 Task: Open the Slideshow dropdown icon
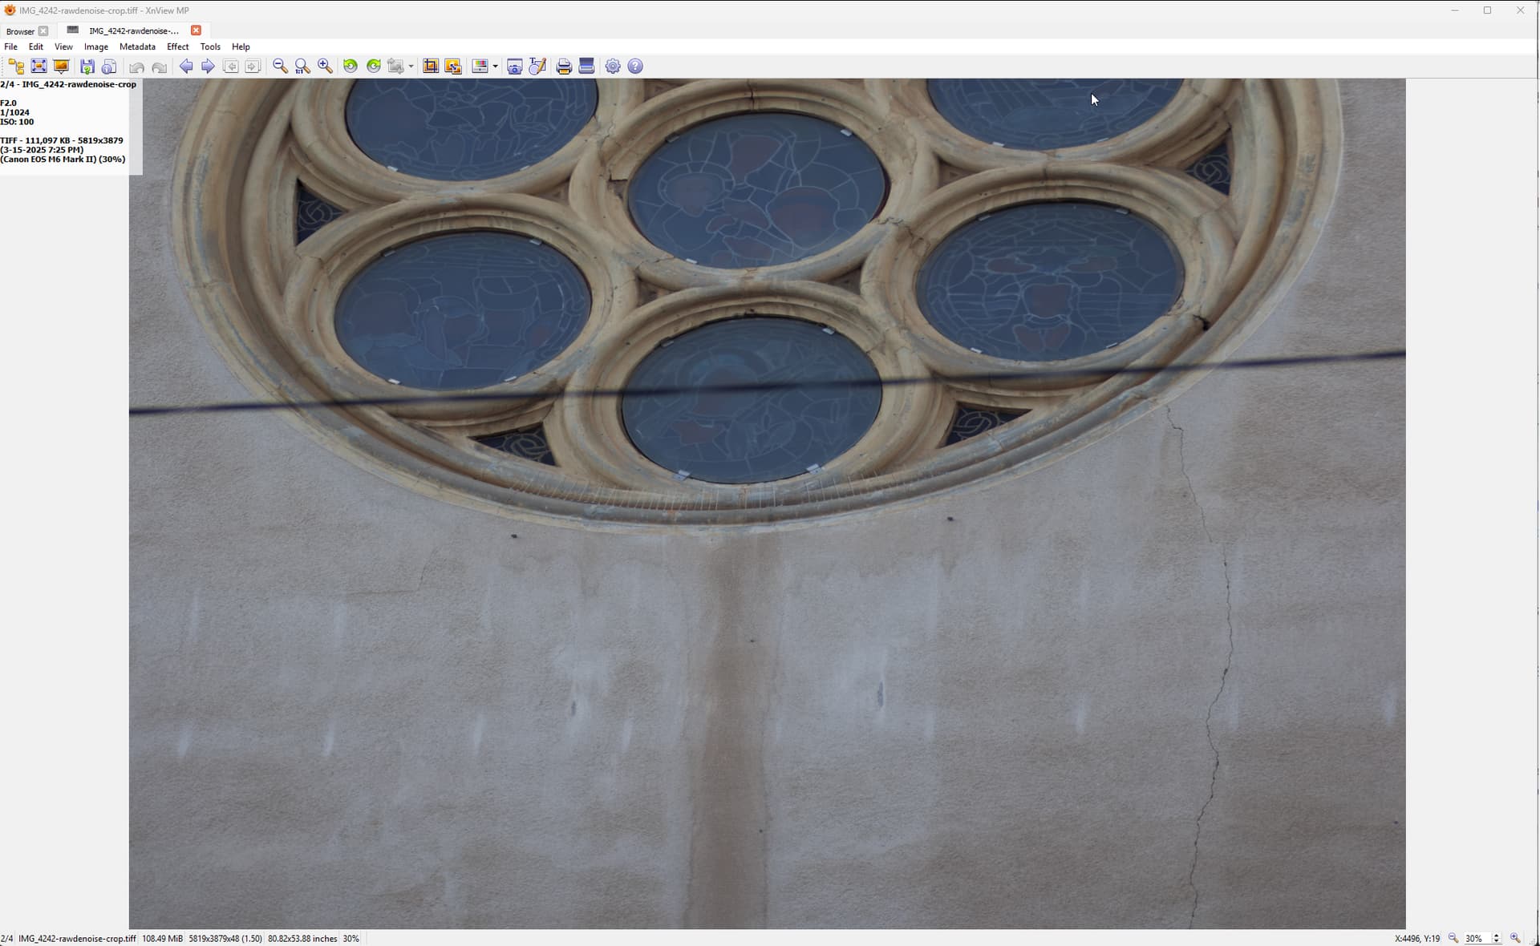coord(61,67)
